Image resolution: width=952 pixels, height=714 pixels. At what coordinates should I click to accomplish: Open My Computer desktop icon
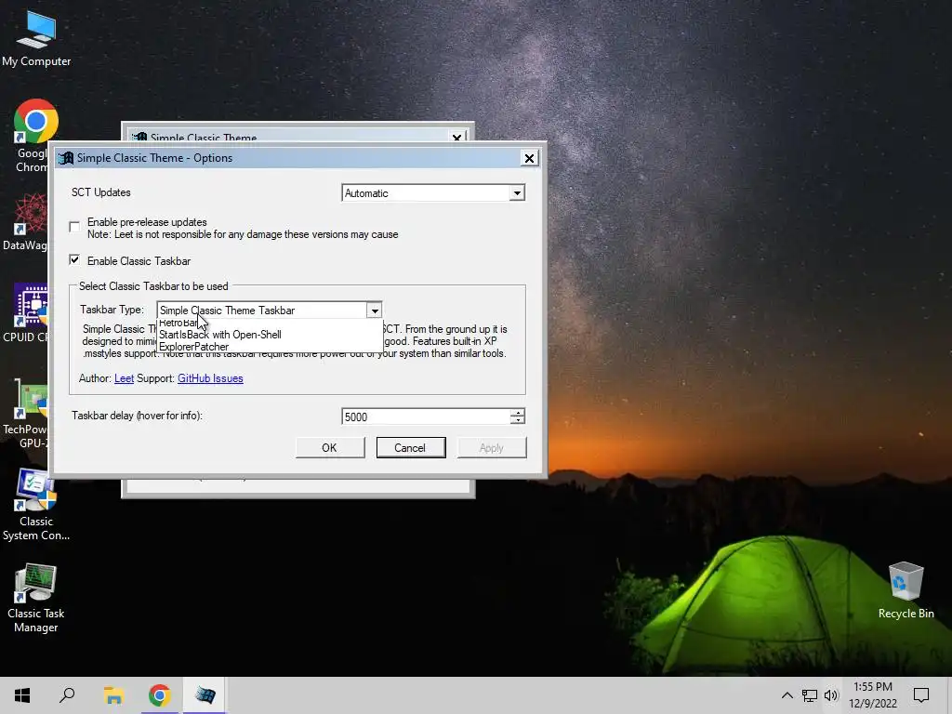point(36,37)
